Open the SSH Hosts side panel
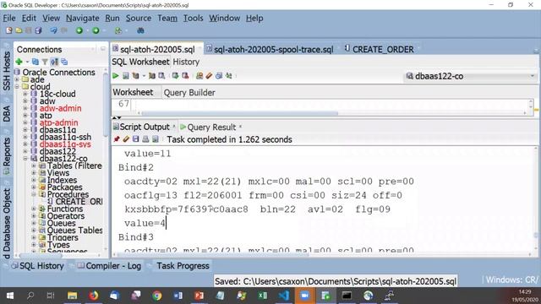 (7, 71)
